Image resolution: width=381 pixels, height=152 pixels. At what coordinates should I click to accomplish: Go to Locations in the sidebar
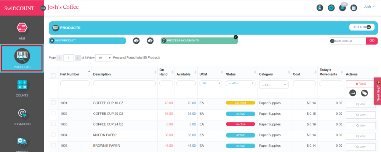(22, 116)
